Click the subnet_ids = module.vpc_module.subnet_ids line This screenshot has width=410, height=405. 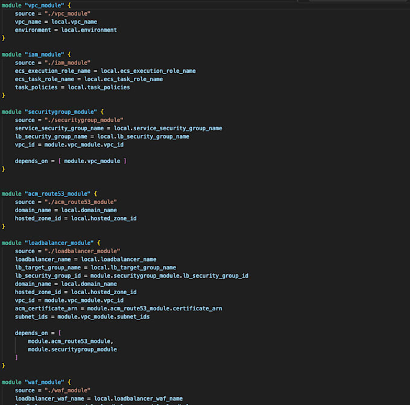click(x=83, y=316)
